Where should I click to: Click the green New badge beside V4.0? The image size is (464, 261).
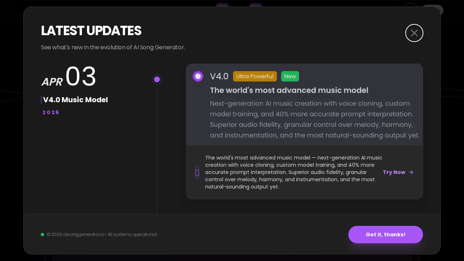click(x=290, y=76)
